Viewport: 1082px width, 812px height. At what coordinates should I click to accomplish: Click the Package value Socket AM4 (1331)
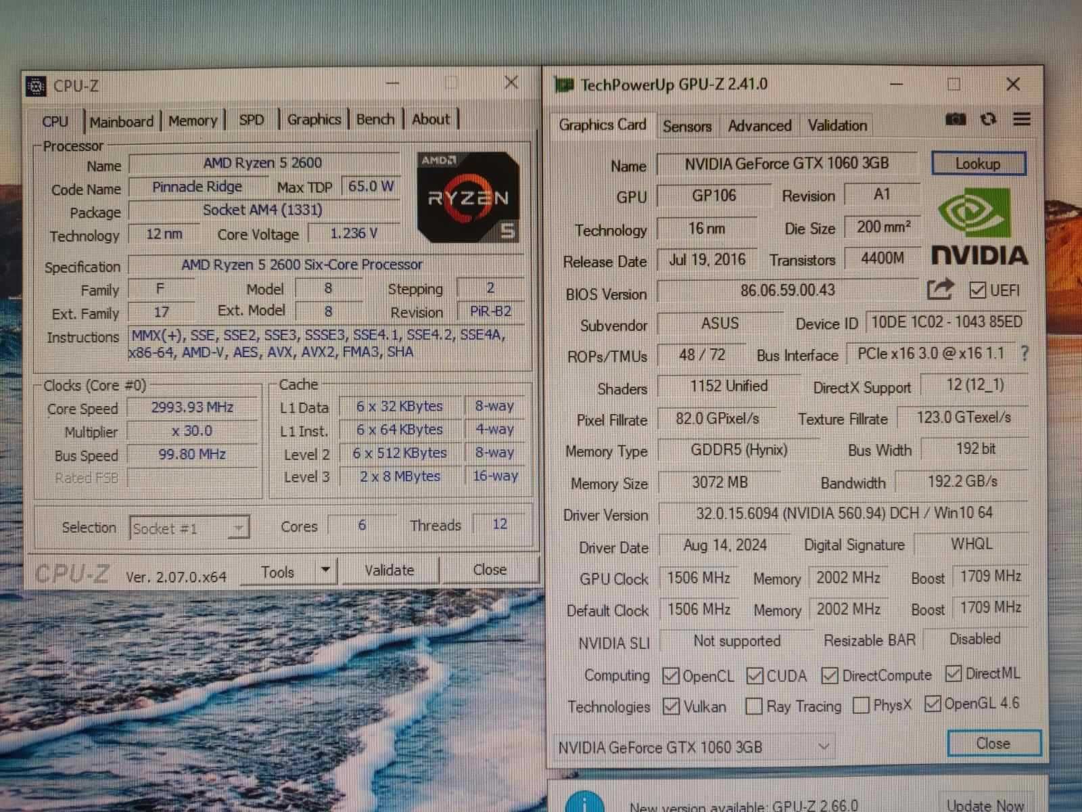262,210
